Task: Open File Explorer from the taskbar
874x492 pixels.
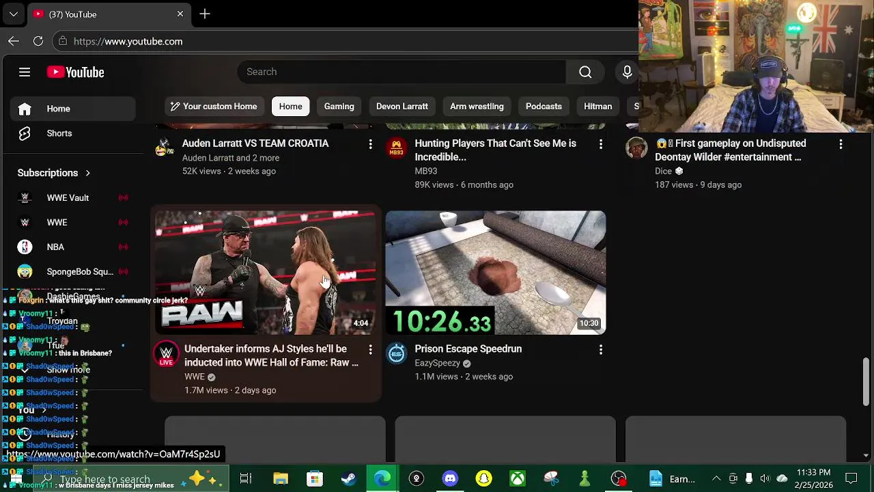Action: (x=281, y=479)
